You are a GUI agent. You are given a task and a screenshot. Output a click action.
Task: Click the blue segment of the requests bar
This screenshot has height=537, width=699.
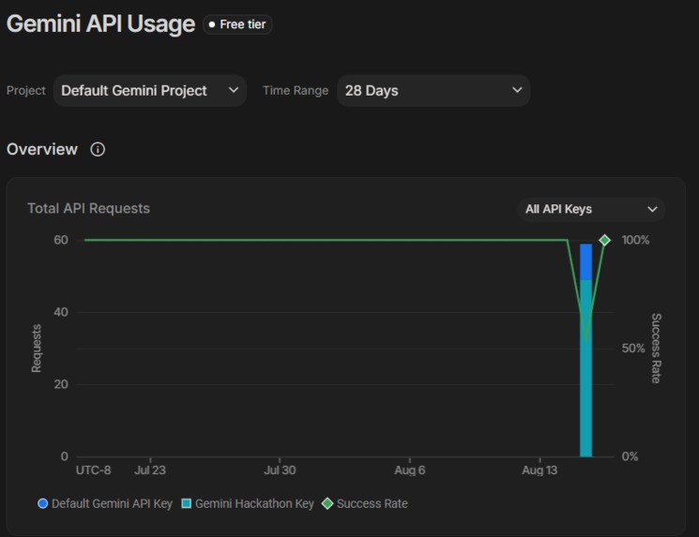click(x=585, y=261)
